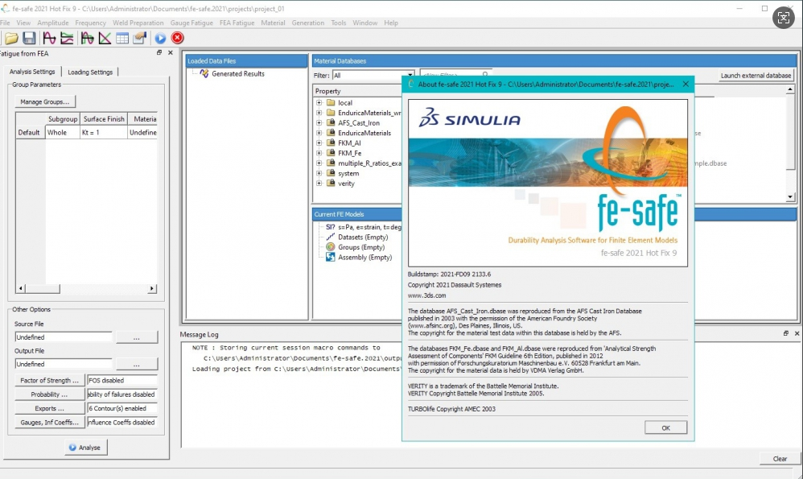Click the hand properties toolbar icon
This screenshot has height=479, width=803.
pyautogui.click(x=139, y=38)
